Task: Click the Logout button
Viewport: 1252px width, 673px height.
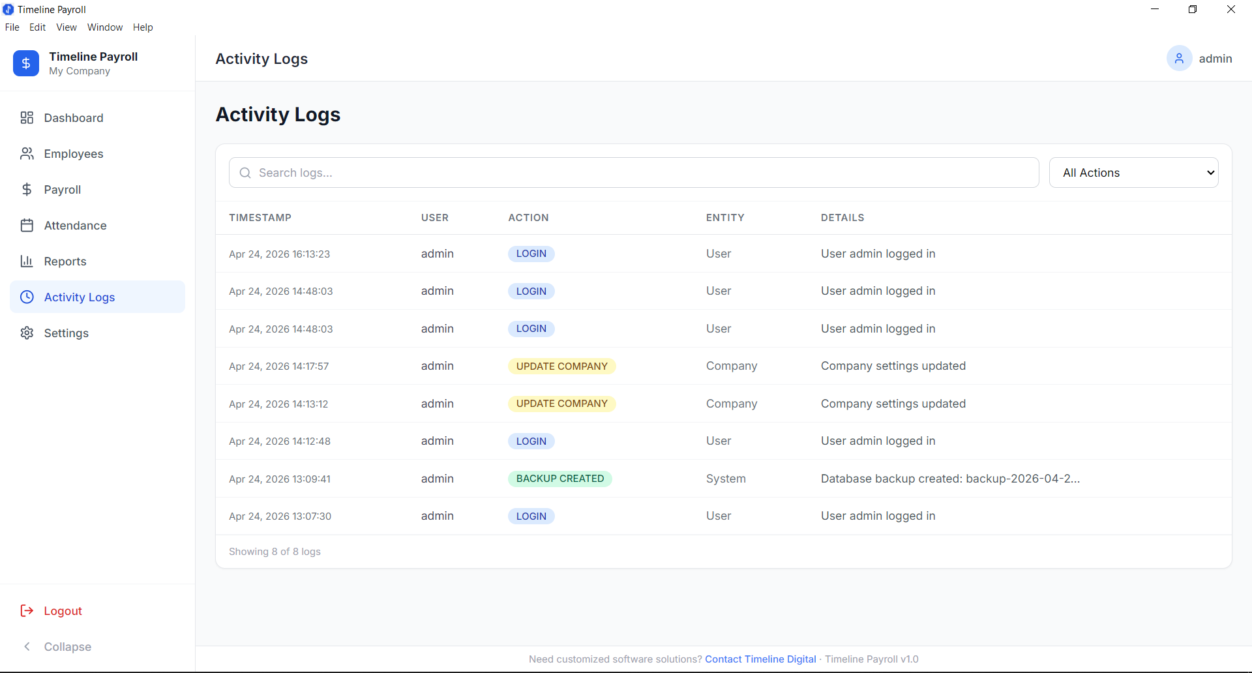Action: tap(52, 611)
